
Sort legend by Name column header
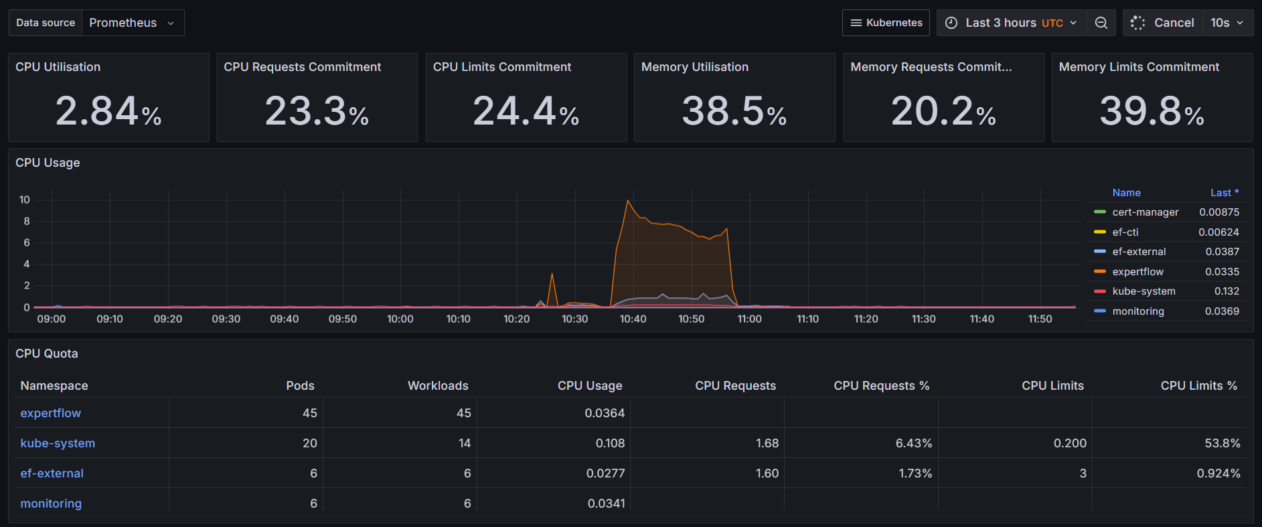click(1126, 193)
